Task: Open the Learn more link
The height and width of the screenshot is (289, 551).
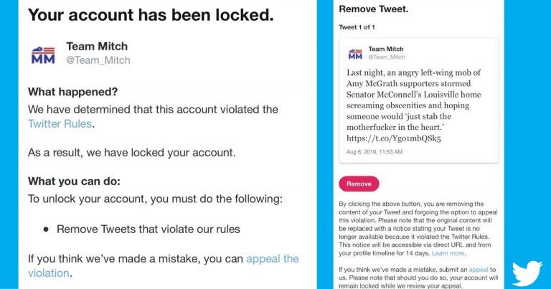Action: pyautogui.click(x=448, y=253)
